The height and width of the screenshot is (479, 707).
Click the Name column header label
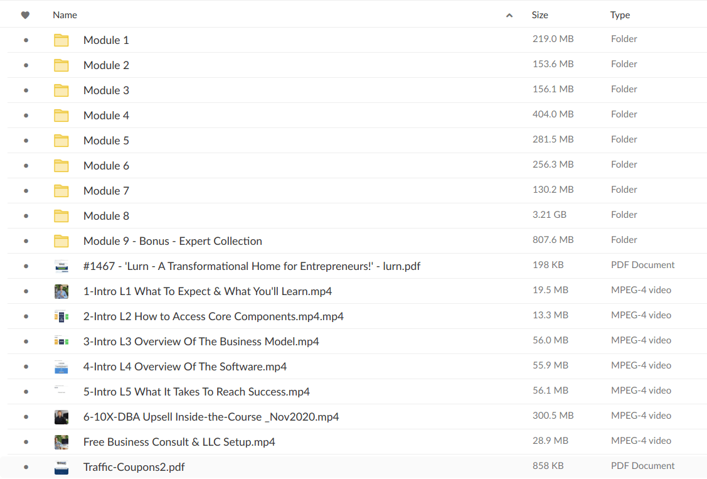pos(65,14)
